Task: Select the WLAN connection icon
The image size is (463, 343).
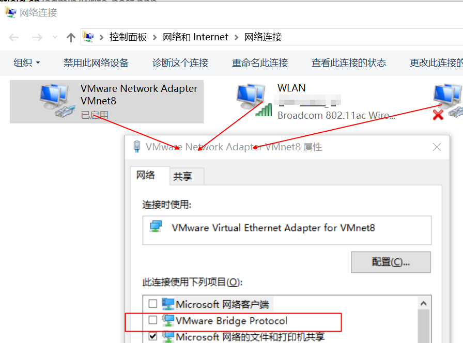Action: point(254,100)
